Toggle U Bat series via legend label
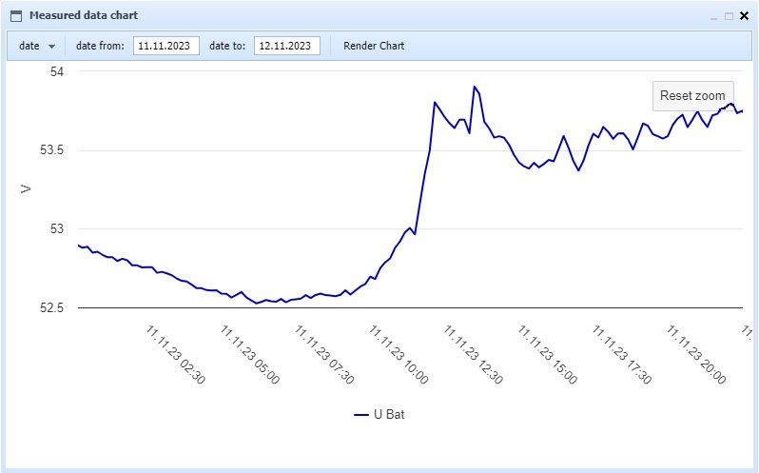 tap(389, 414)
